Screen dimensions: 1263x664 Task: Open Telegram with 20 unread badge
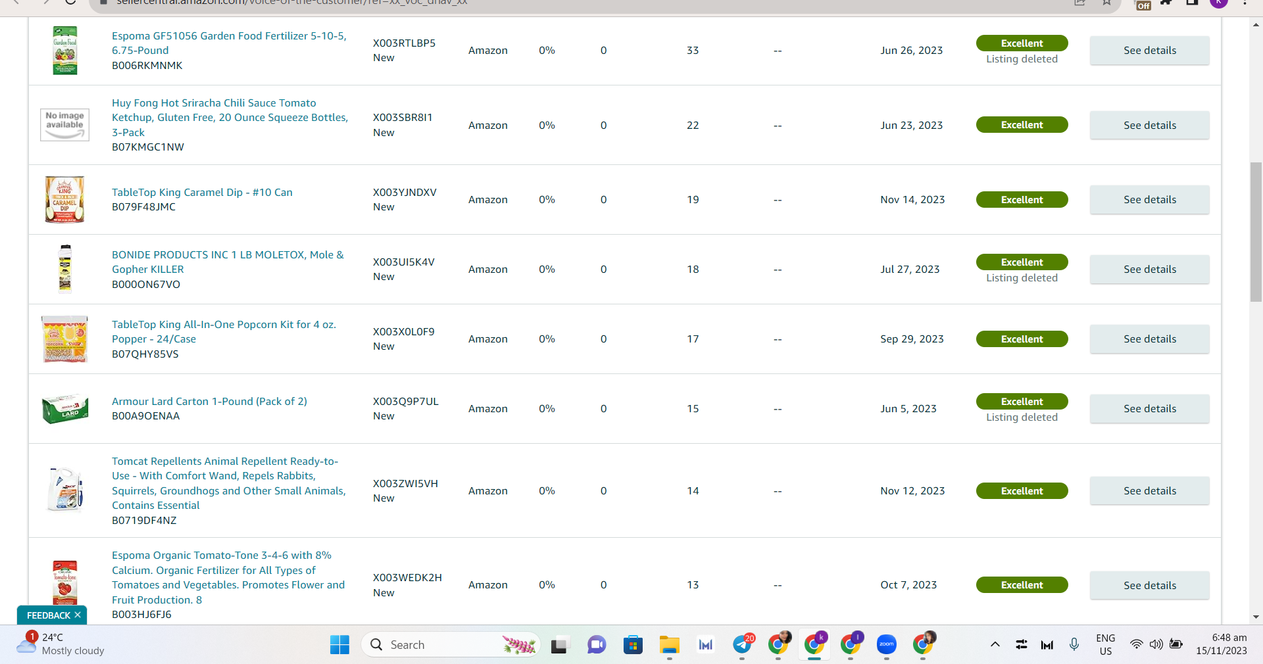tap(743, 645)
